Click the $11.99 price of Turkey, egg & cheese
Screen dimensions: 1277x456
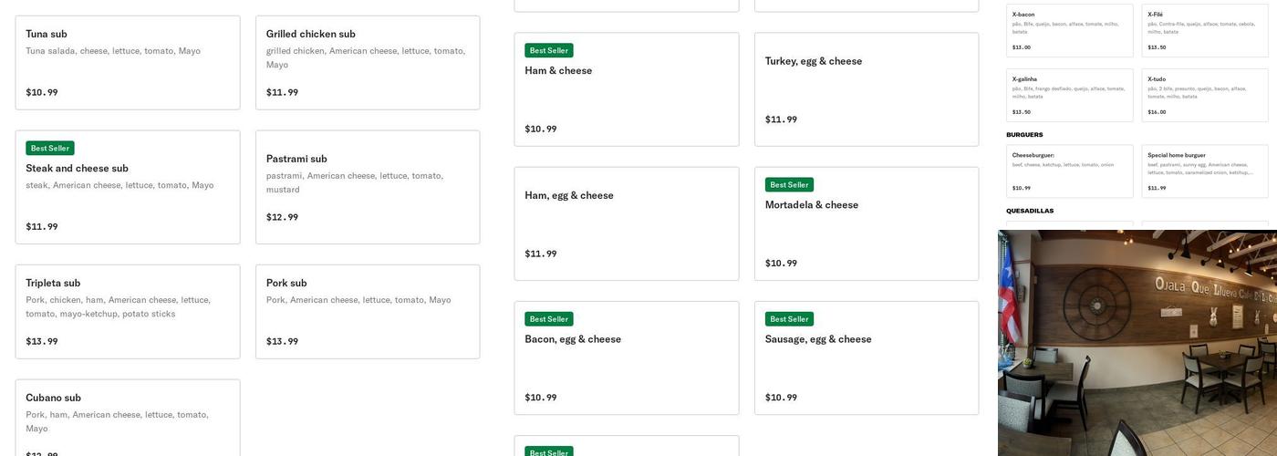point(781,119)
